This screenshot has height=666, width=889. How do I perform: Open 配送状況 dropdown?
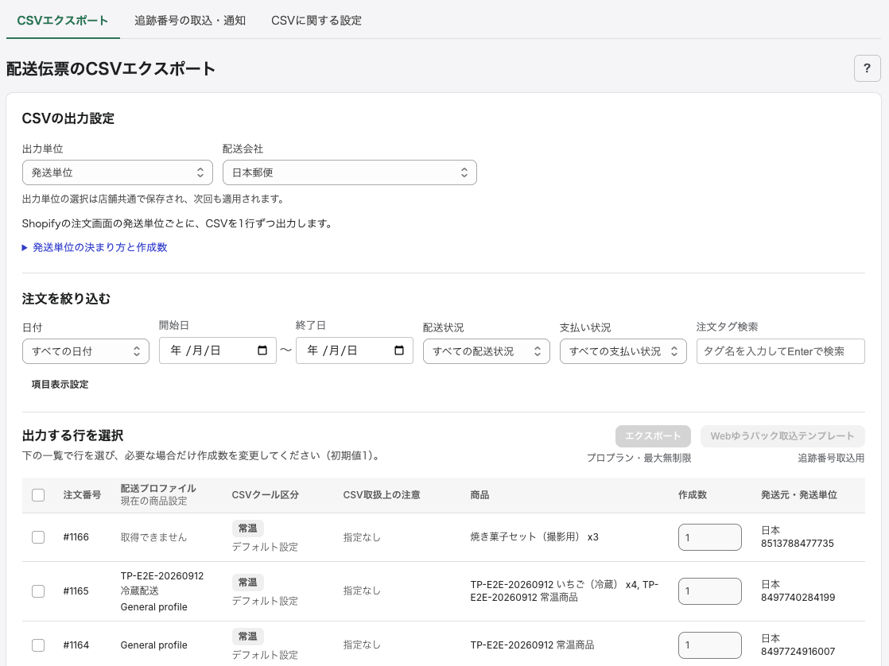pyautogui.click(x=486, y=350)
